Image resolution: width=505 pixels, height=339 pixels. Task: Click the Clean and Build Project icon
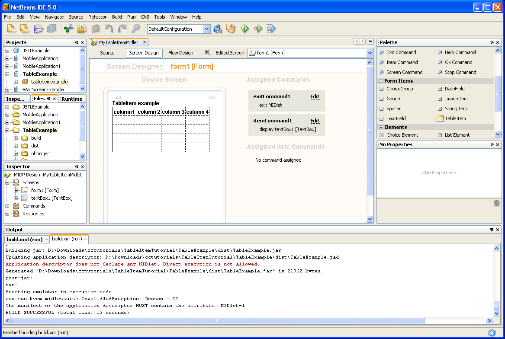pyautogui.click(x=231, y=29)
